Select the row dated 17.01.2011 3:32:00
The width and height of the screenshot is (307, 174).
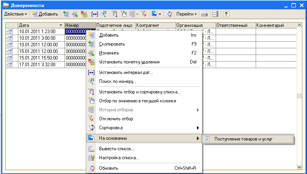[38, 65]
